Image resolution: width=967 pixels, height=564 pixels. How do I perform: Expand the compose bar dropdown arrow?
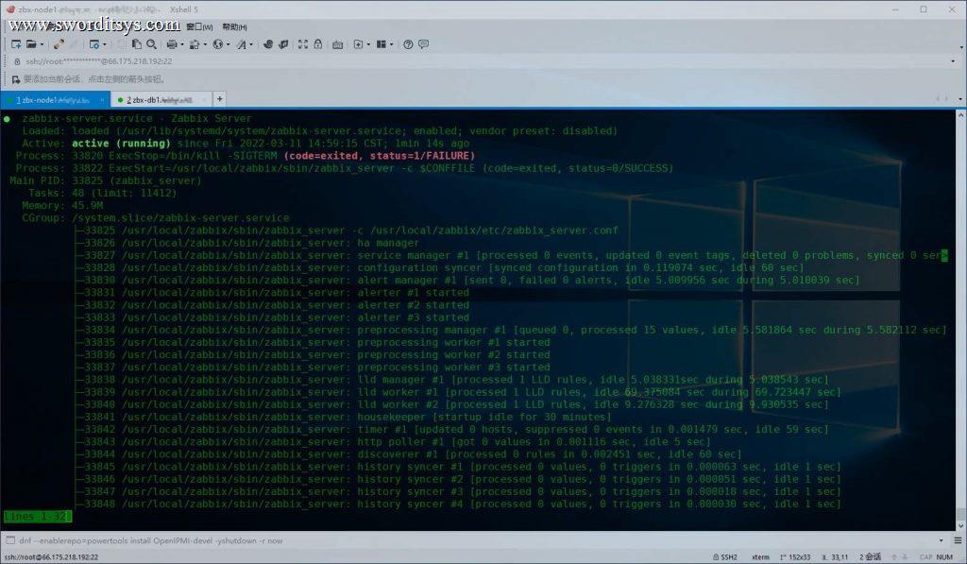tap(942, 540)
